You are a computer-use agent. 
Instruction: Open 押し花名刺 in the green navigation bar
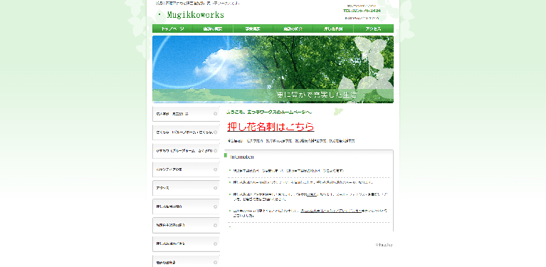tap(333, 28)
